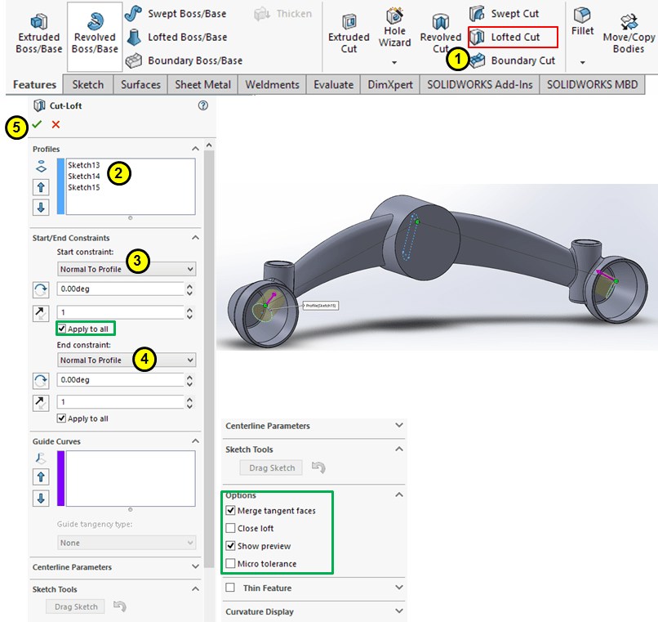Move profile up with arrow button

[41, 187]
